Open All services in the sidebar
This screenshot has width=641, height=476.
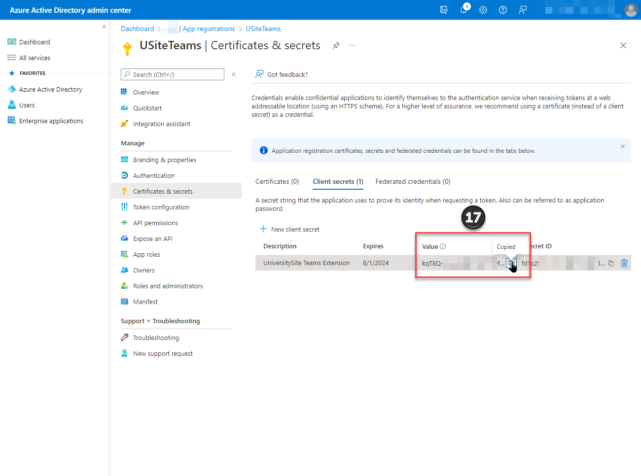pos(35,58)
